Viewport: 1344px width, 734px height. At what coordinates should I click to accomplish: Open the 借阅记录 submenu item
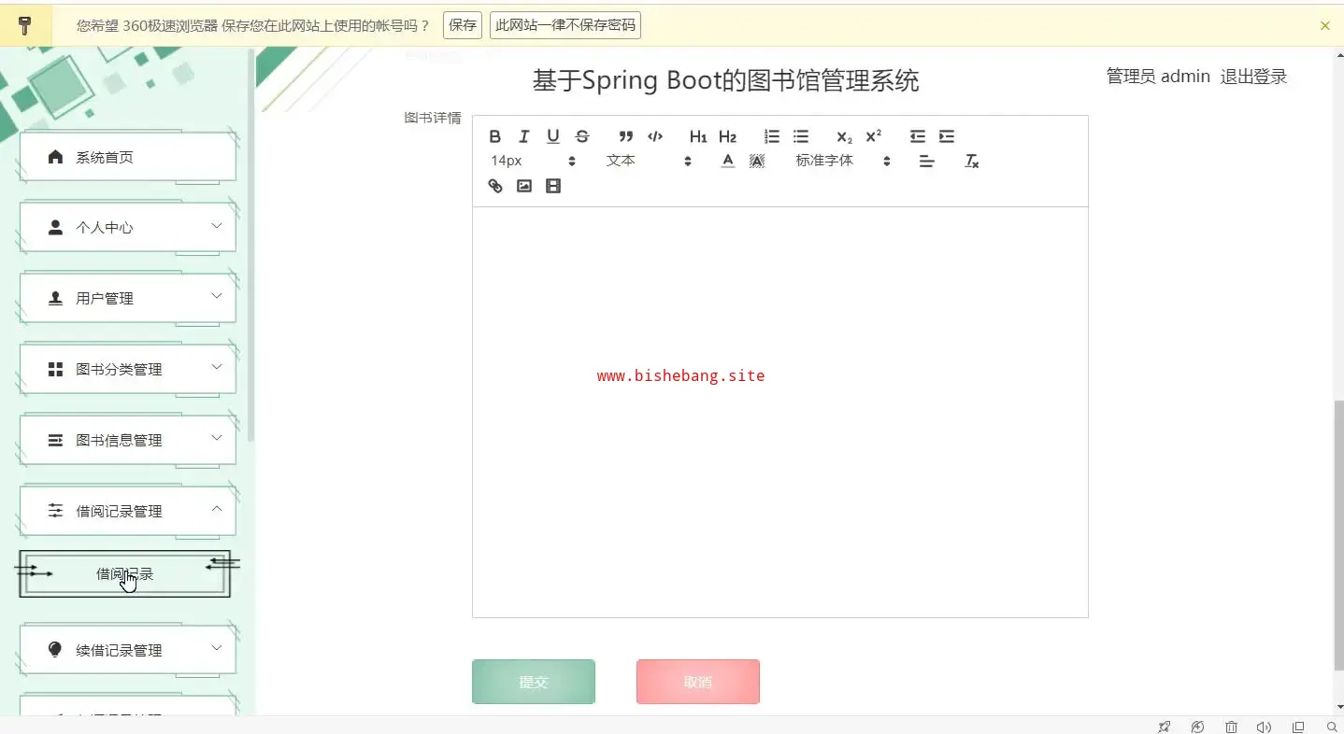click(124, 573)
